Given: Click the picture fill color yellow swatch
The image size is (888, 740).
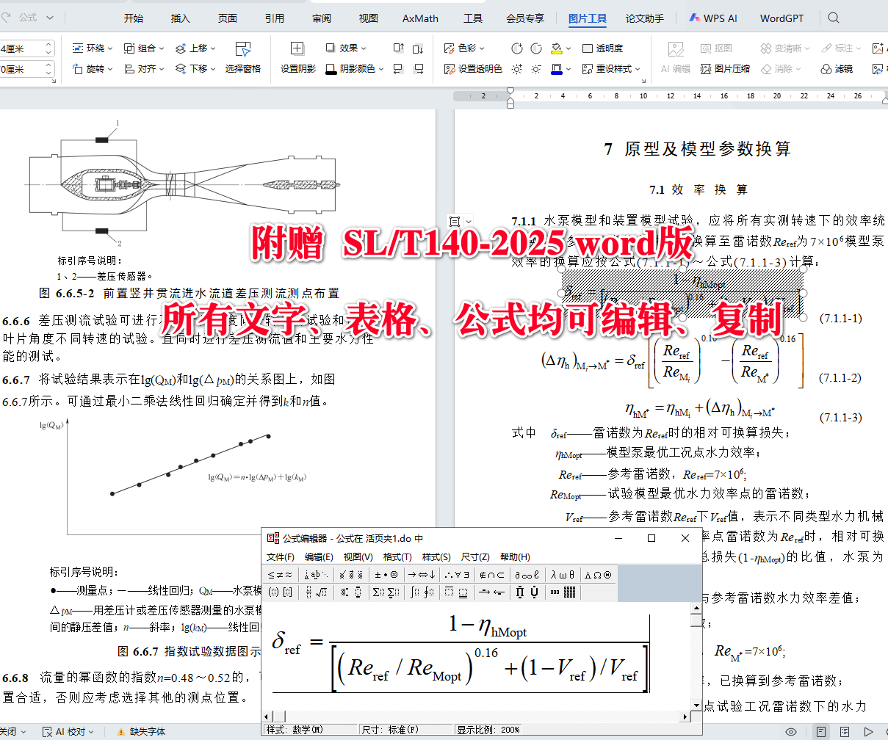Looking at the screenshot, I should pos(556,48).
